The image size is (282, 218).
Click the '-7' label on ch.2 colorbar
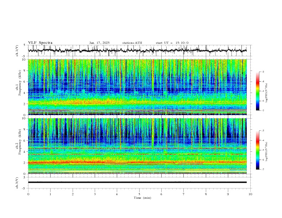262,170
